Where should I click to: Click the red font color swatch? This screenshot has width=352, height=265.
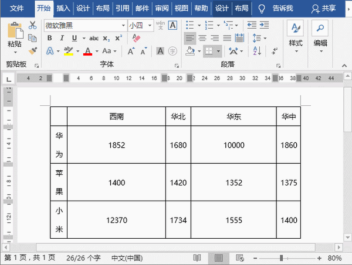(x=87, y=51)
